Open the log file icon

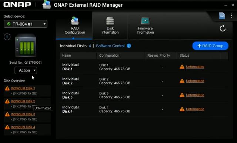pos(222,16)
